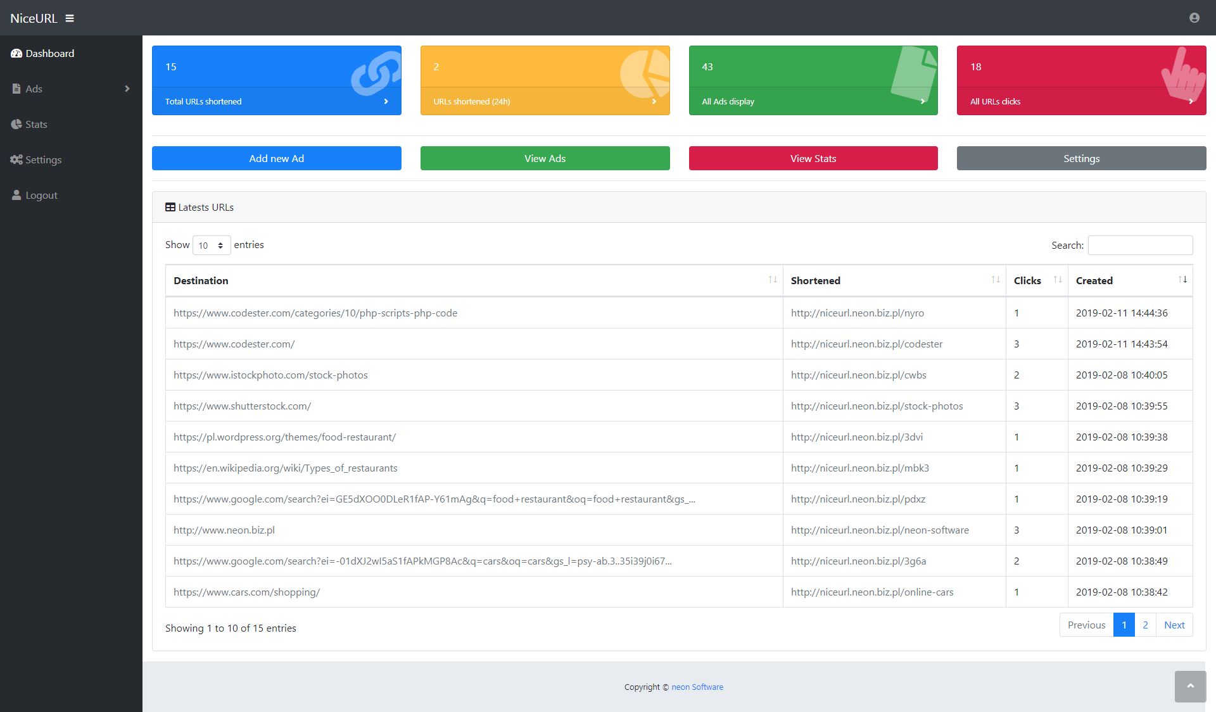Click the Add new Ad button
Image resolution: width=1216 pixels, height=712 pixels.
[276, 159]
